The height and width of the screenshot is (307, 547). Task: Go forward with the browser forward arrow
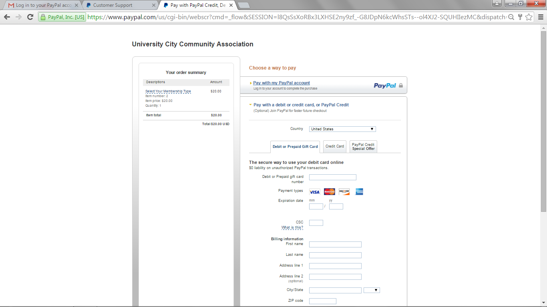18,17
